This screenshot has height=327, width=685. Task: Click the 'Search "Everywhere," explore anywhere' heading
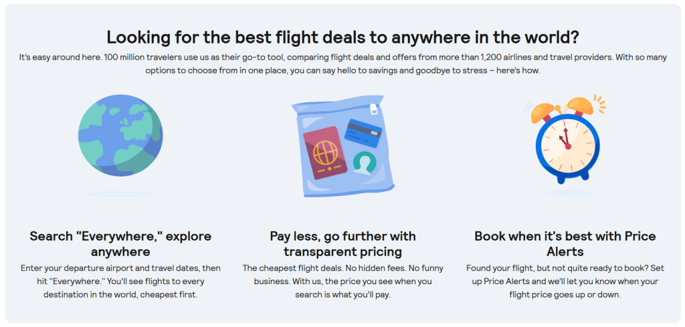coord(120,244)
